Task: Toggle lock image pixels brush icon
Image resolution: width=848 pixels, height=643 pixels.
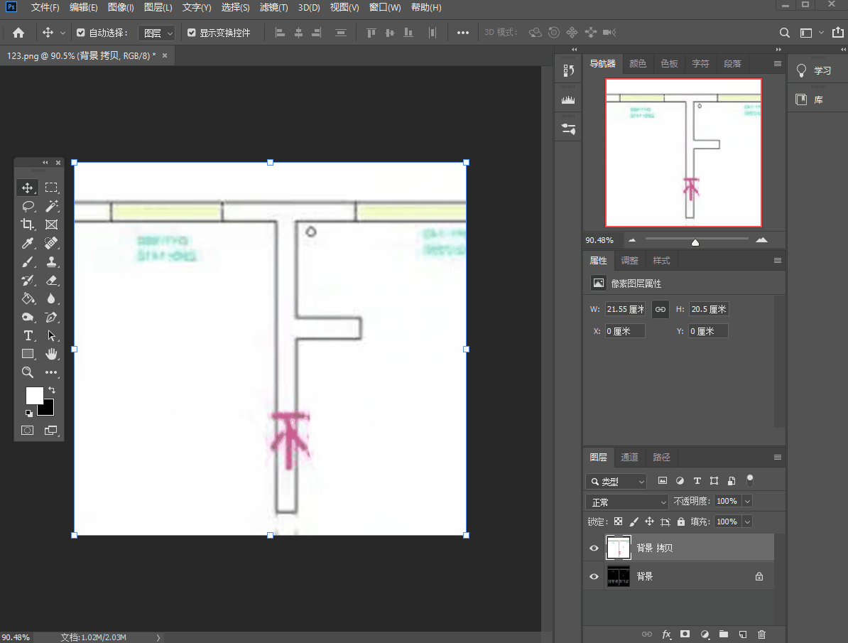Action: pyautogui.click(x=634, y=522)
